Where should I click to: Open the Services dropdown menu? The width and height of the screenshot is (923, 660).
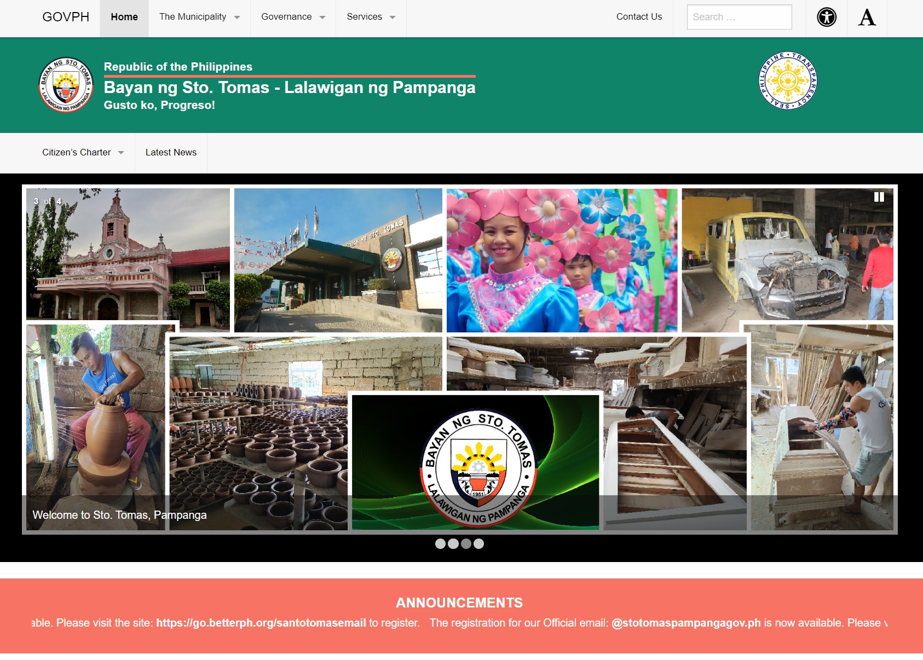click(x=371, y=17)
